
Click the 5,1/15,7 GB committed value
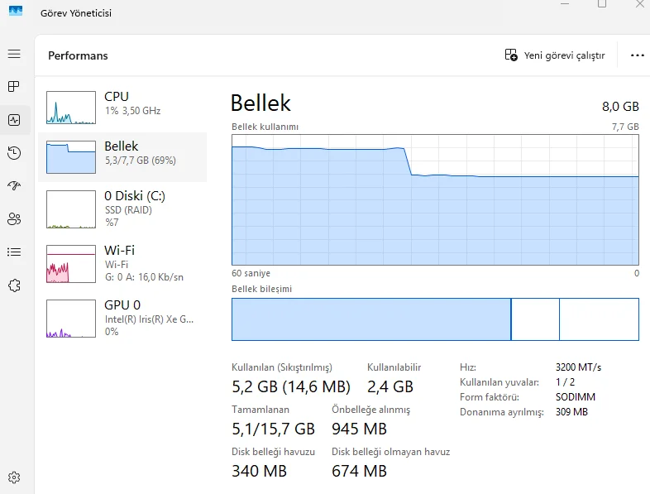[273, 429]
